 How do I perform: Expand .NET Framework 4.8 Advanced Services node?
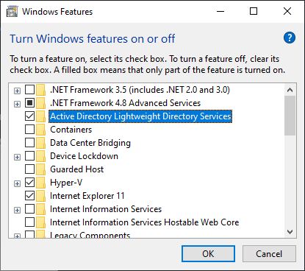coord(17,104)
